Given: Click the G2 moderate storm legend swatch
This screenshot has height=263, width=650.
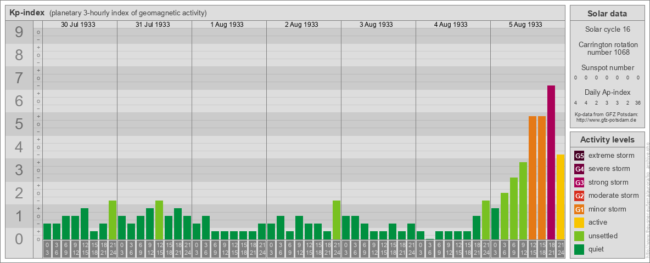Looking at the screenshot, I should point(579,196).
